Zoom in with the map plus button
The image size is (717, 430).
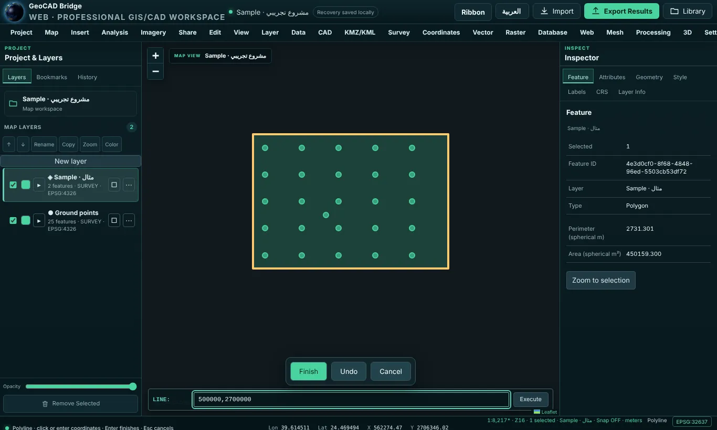(155, 56)
